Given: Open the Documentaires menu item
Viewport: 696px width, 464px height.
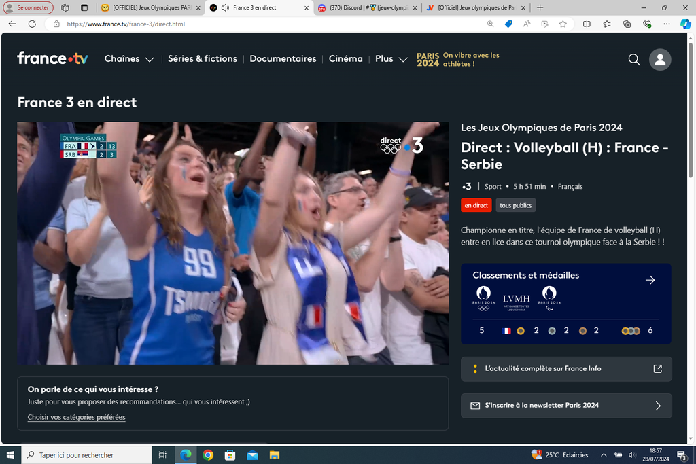Looking at the screenshot, I should click(283, 59).
